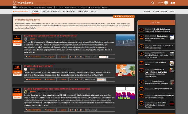The image size is (188, 114).
Task: Open DRONES Vodafone sidebar item
Action: click(x=159, y=47)
